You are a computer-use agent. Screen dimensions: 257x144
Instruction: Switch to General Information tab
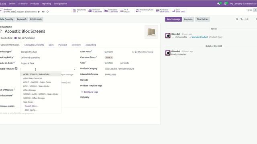coord(10,45)
